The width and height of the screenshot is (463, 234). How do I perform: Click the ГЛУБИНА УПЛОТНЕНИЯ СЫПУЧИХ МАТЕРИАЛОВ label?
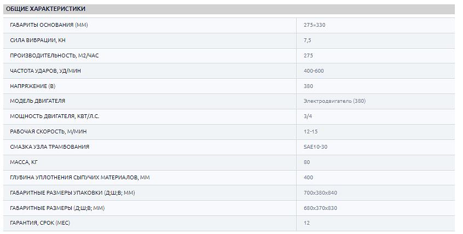click(x=80, y=178)
